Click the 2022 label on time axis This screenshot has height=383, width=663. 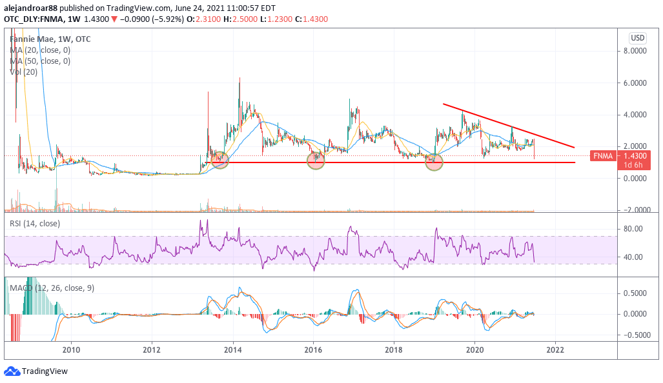coord(555,349)
